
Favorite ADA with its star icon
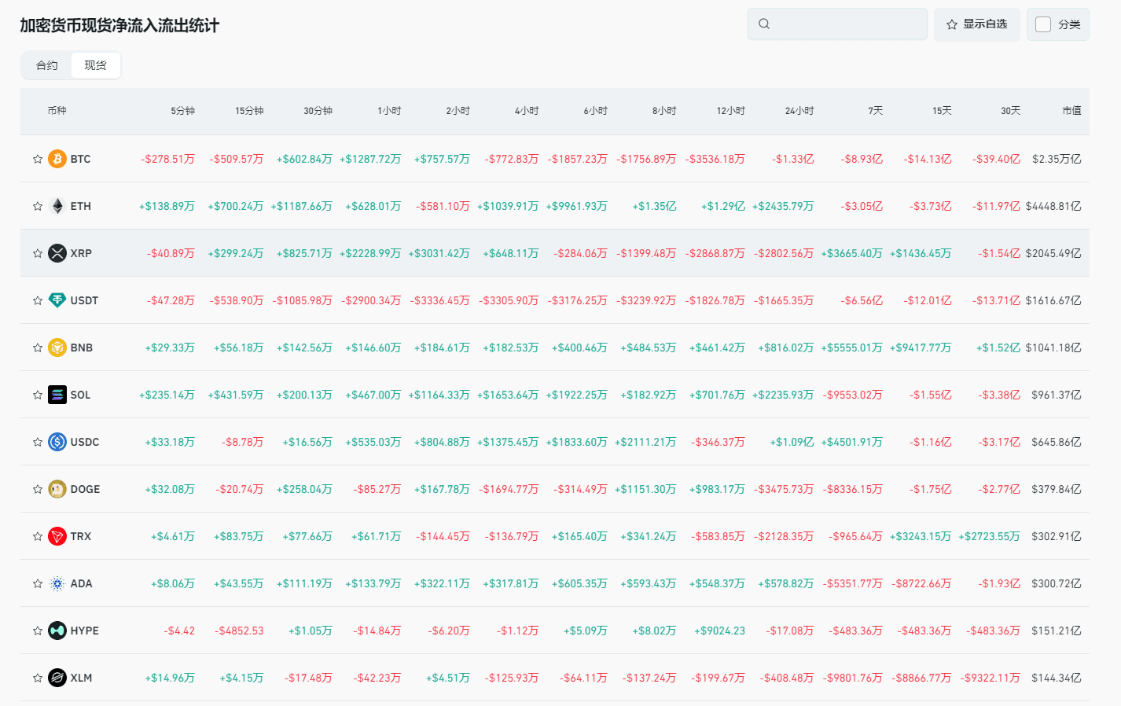click(x=37, y=583)
